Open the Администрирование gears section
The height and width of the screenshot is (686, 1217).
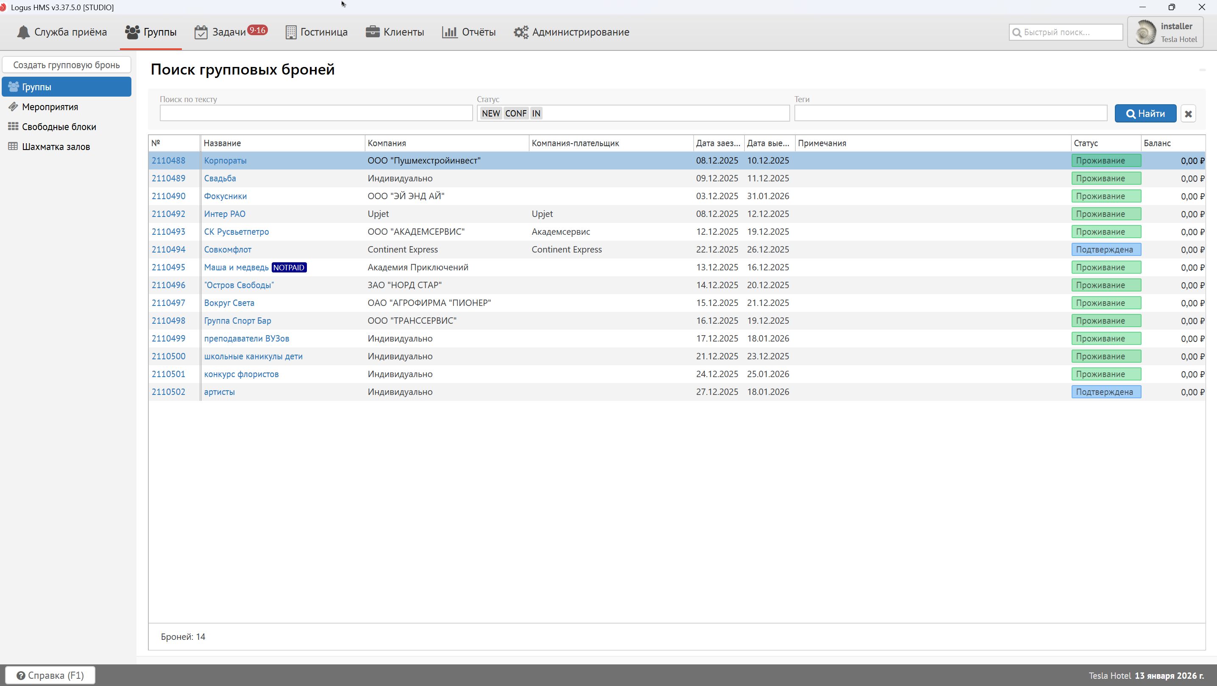coord(572,32)
